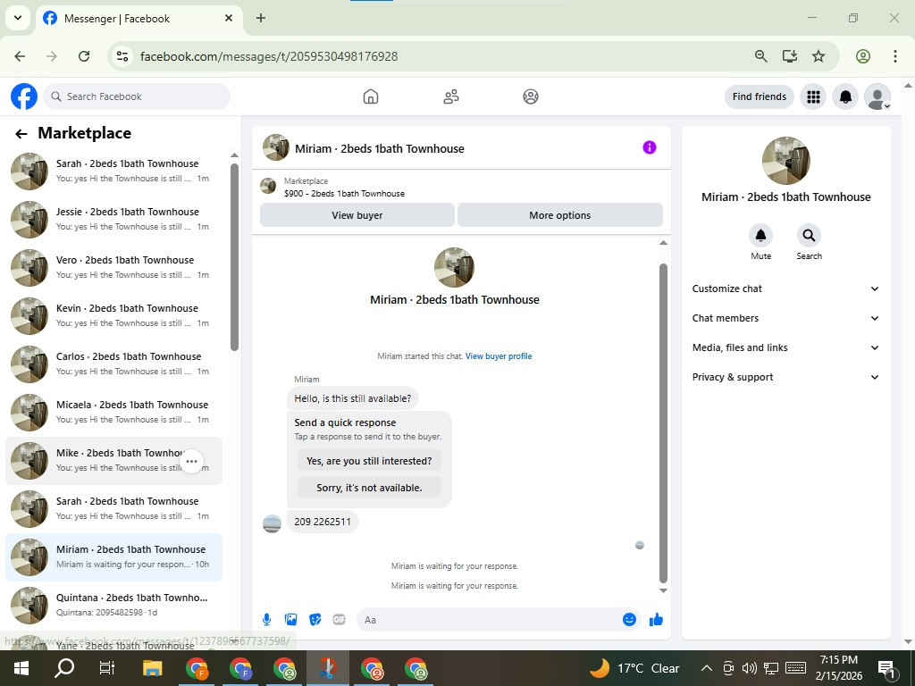Go to the Home feed icon

pyautogui.click(x=371, y=96)
